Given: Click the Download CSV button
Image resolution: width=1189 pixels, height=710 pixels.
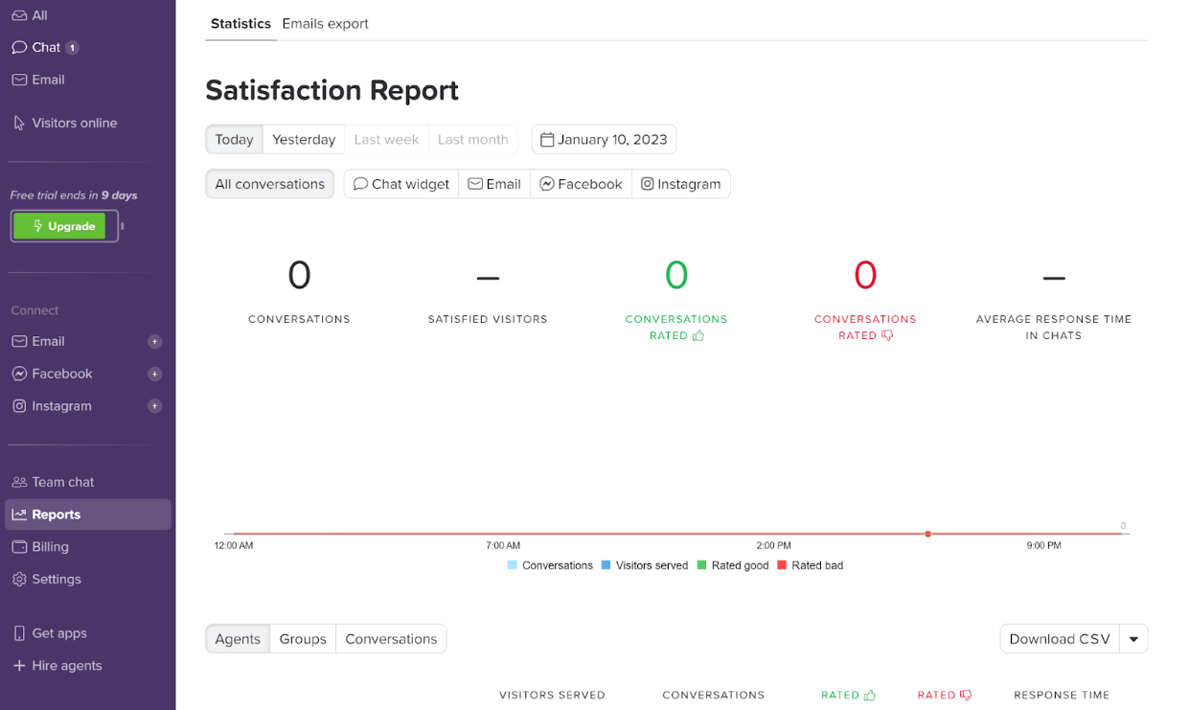Looking at the screenshot, I should 1059,639.
